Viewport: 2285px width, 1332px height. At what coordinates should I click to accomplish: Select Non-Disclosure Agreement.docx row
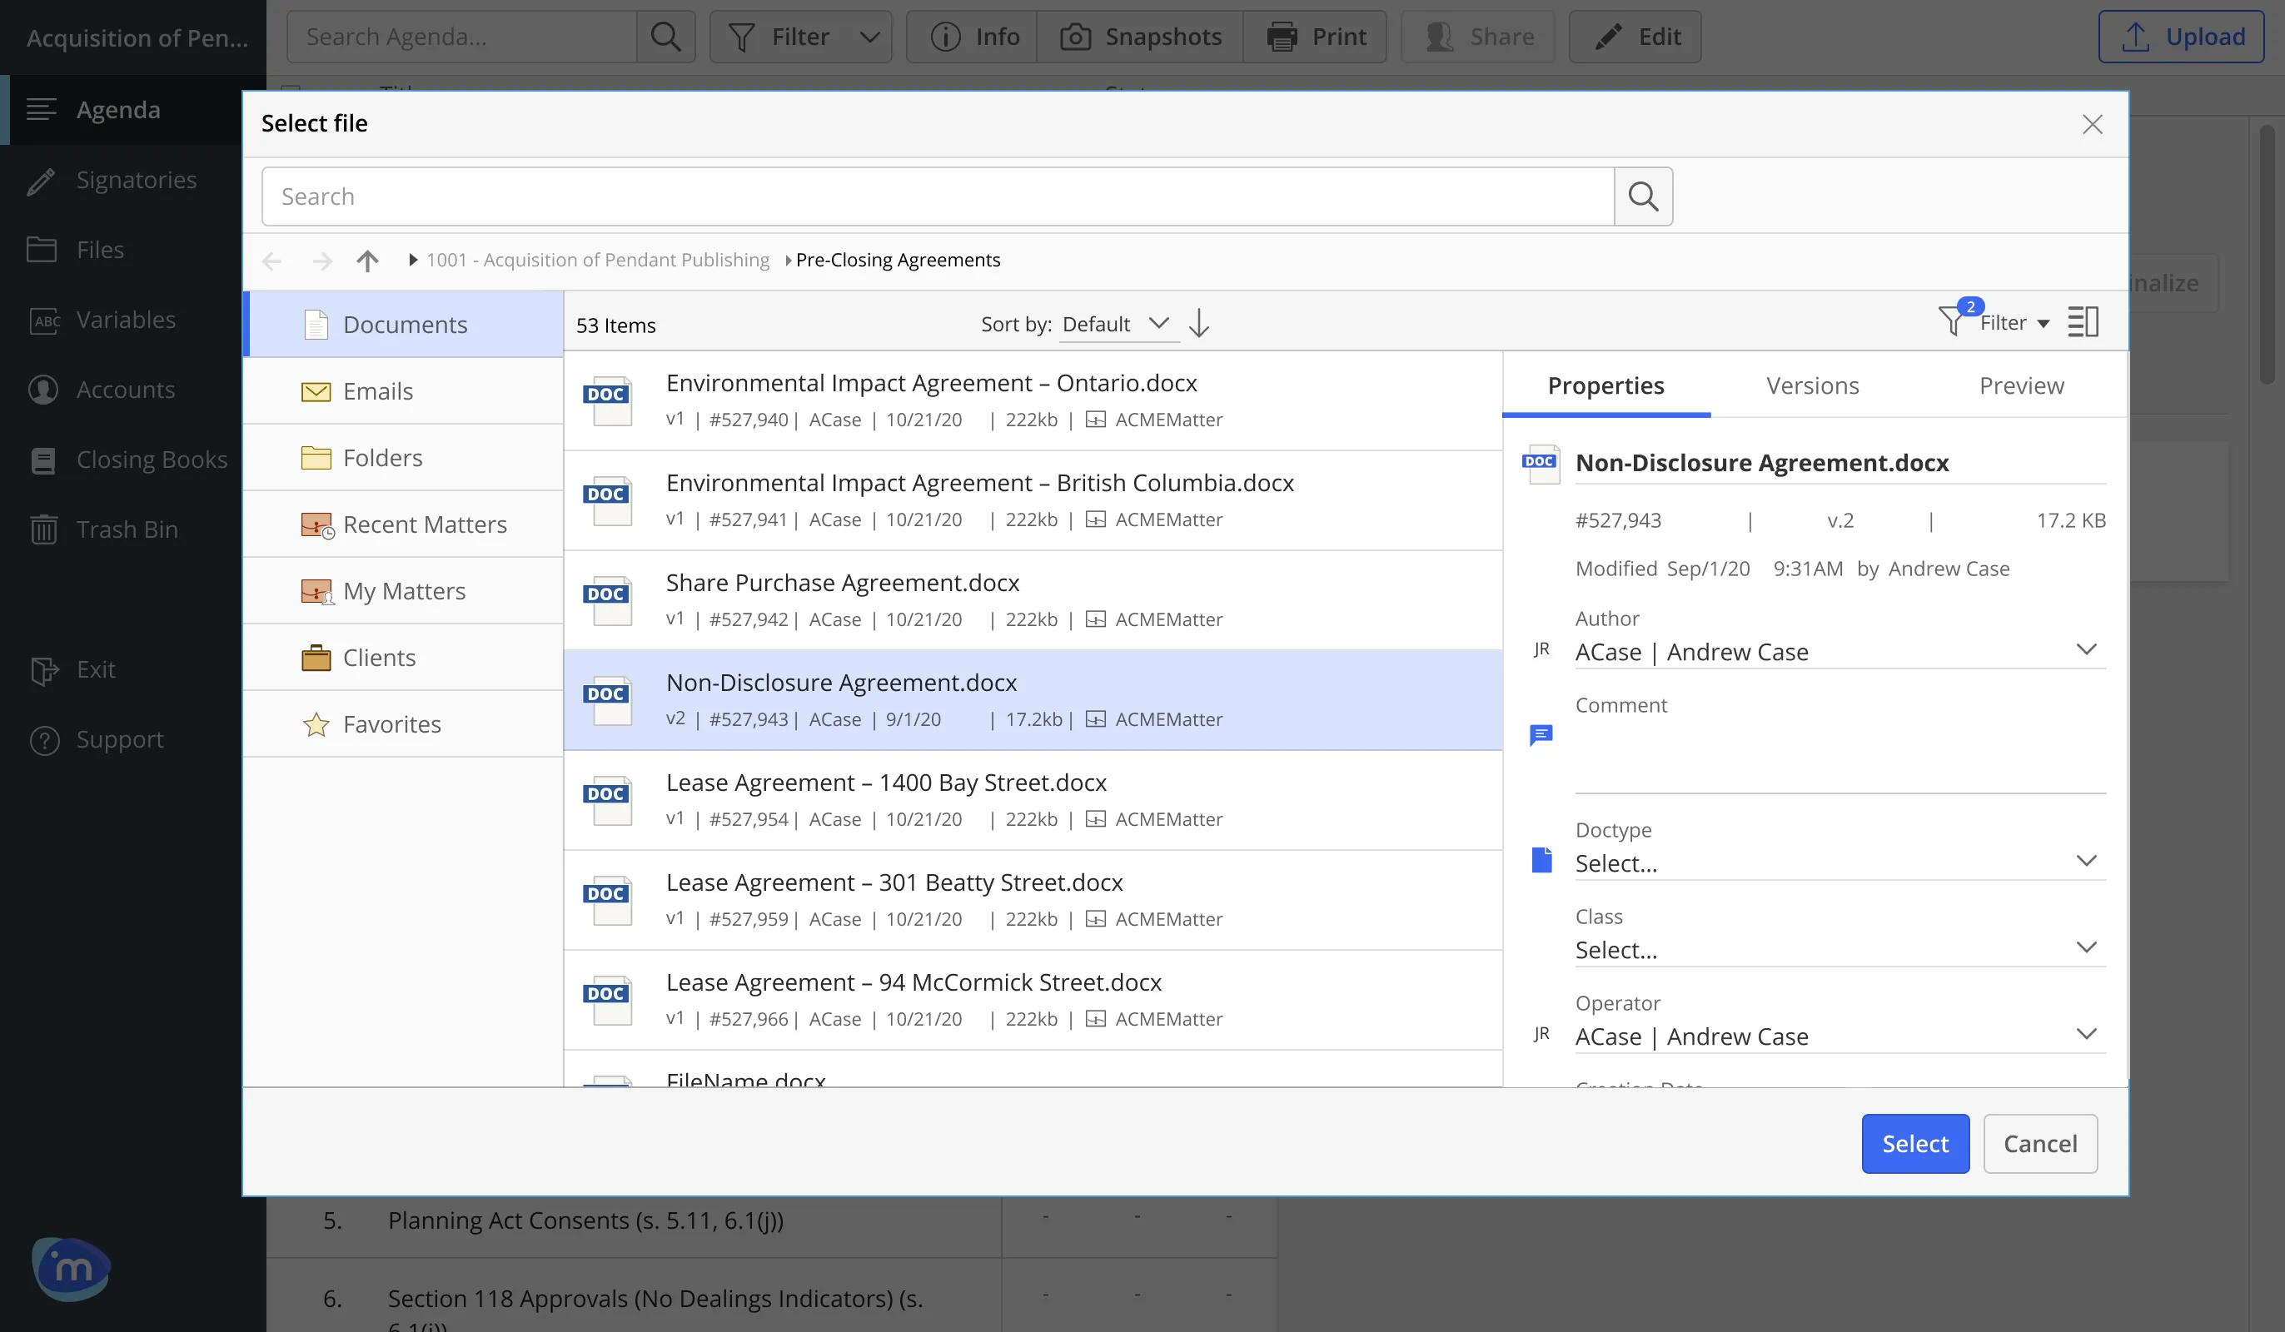[1033, 700]
